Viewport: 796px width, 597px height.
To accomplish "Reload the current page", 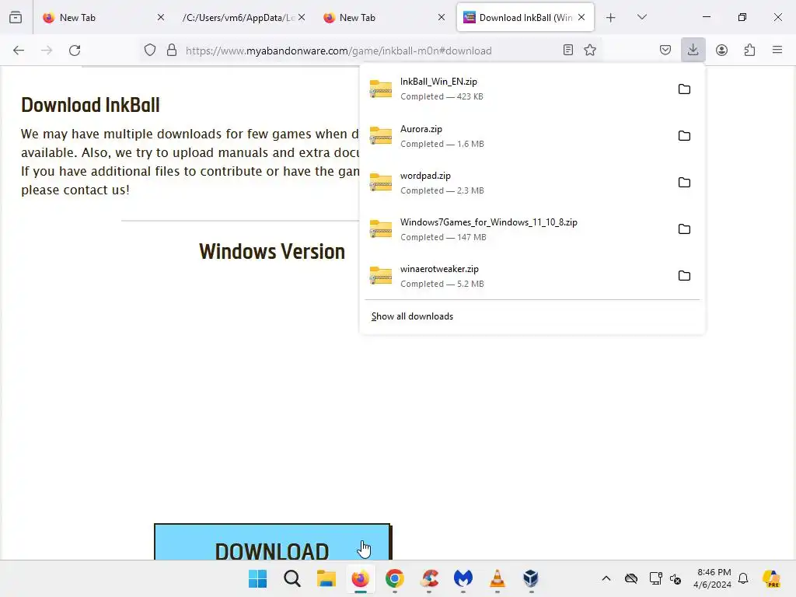I will point(75,51).
